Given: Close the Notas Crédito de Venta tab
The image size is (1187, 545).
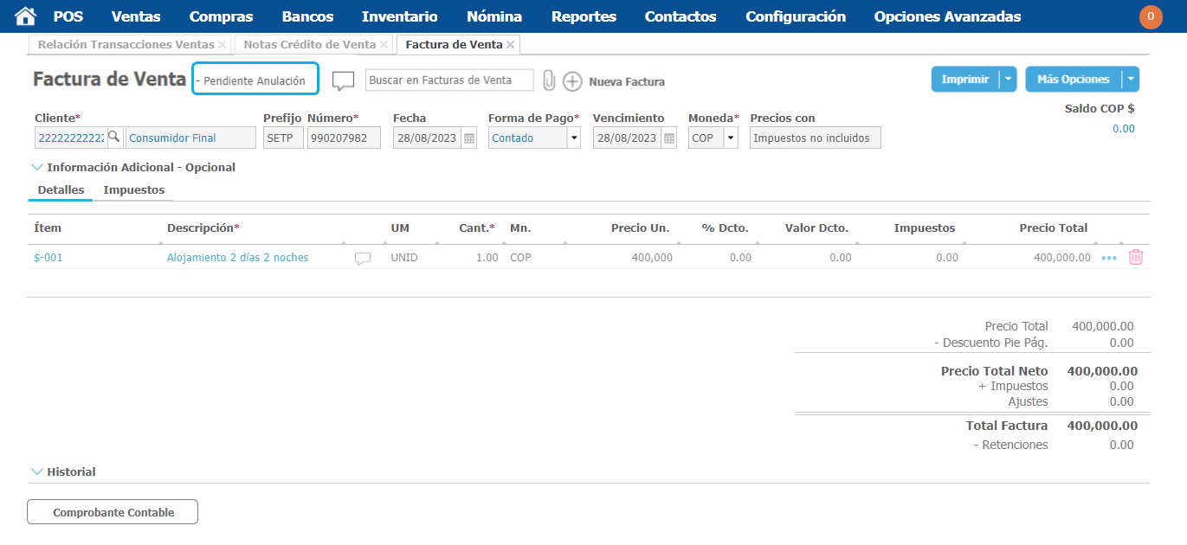Looking at the screenshot, I should click(384, 44).
